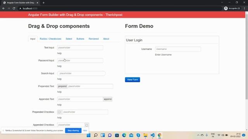Click Stop sharing in Nimbus bar
This screenshot has height=139, width=248.
coord(73,131)
